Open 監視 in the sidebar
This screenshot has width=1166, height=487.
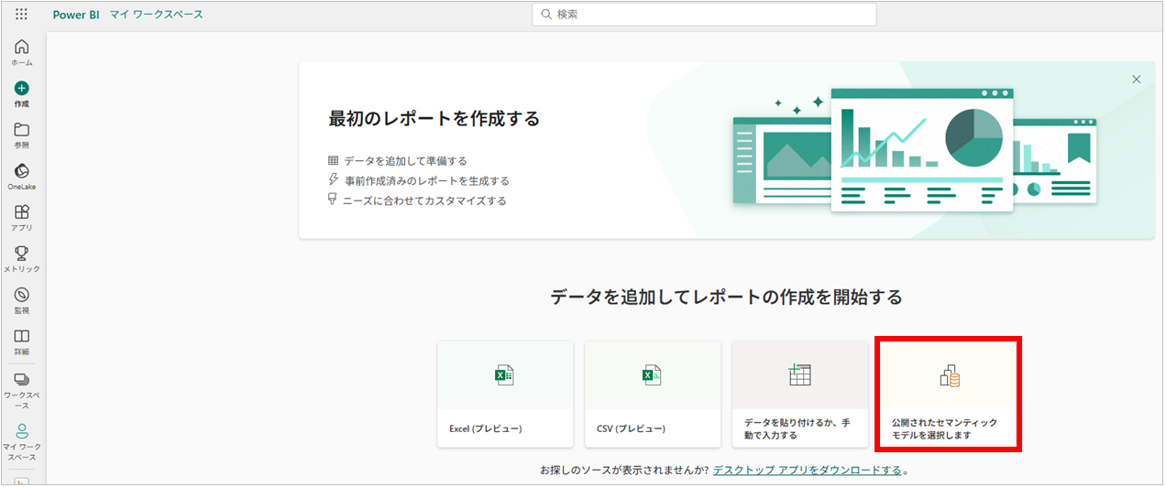[x=22, y=300]
